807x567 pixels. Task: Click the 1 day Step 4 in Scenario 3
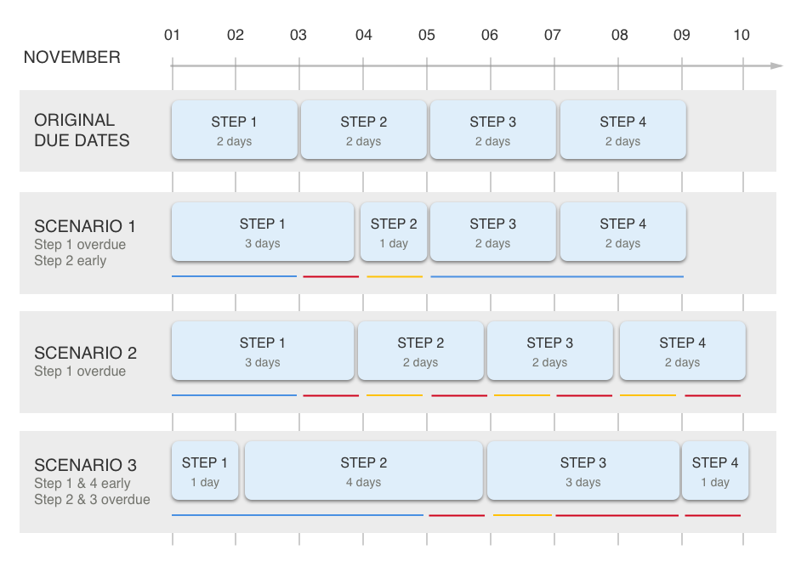tap(715, 470)
